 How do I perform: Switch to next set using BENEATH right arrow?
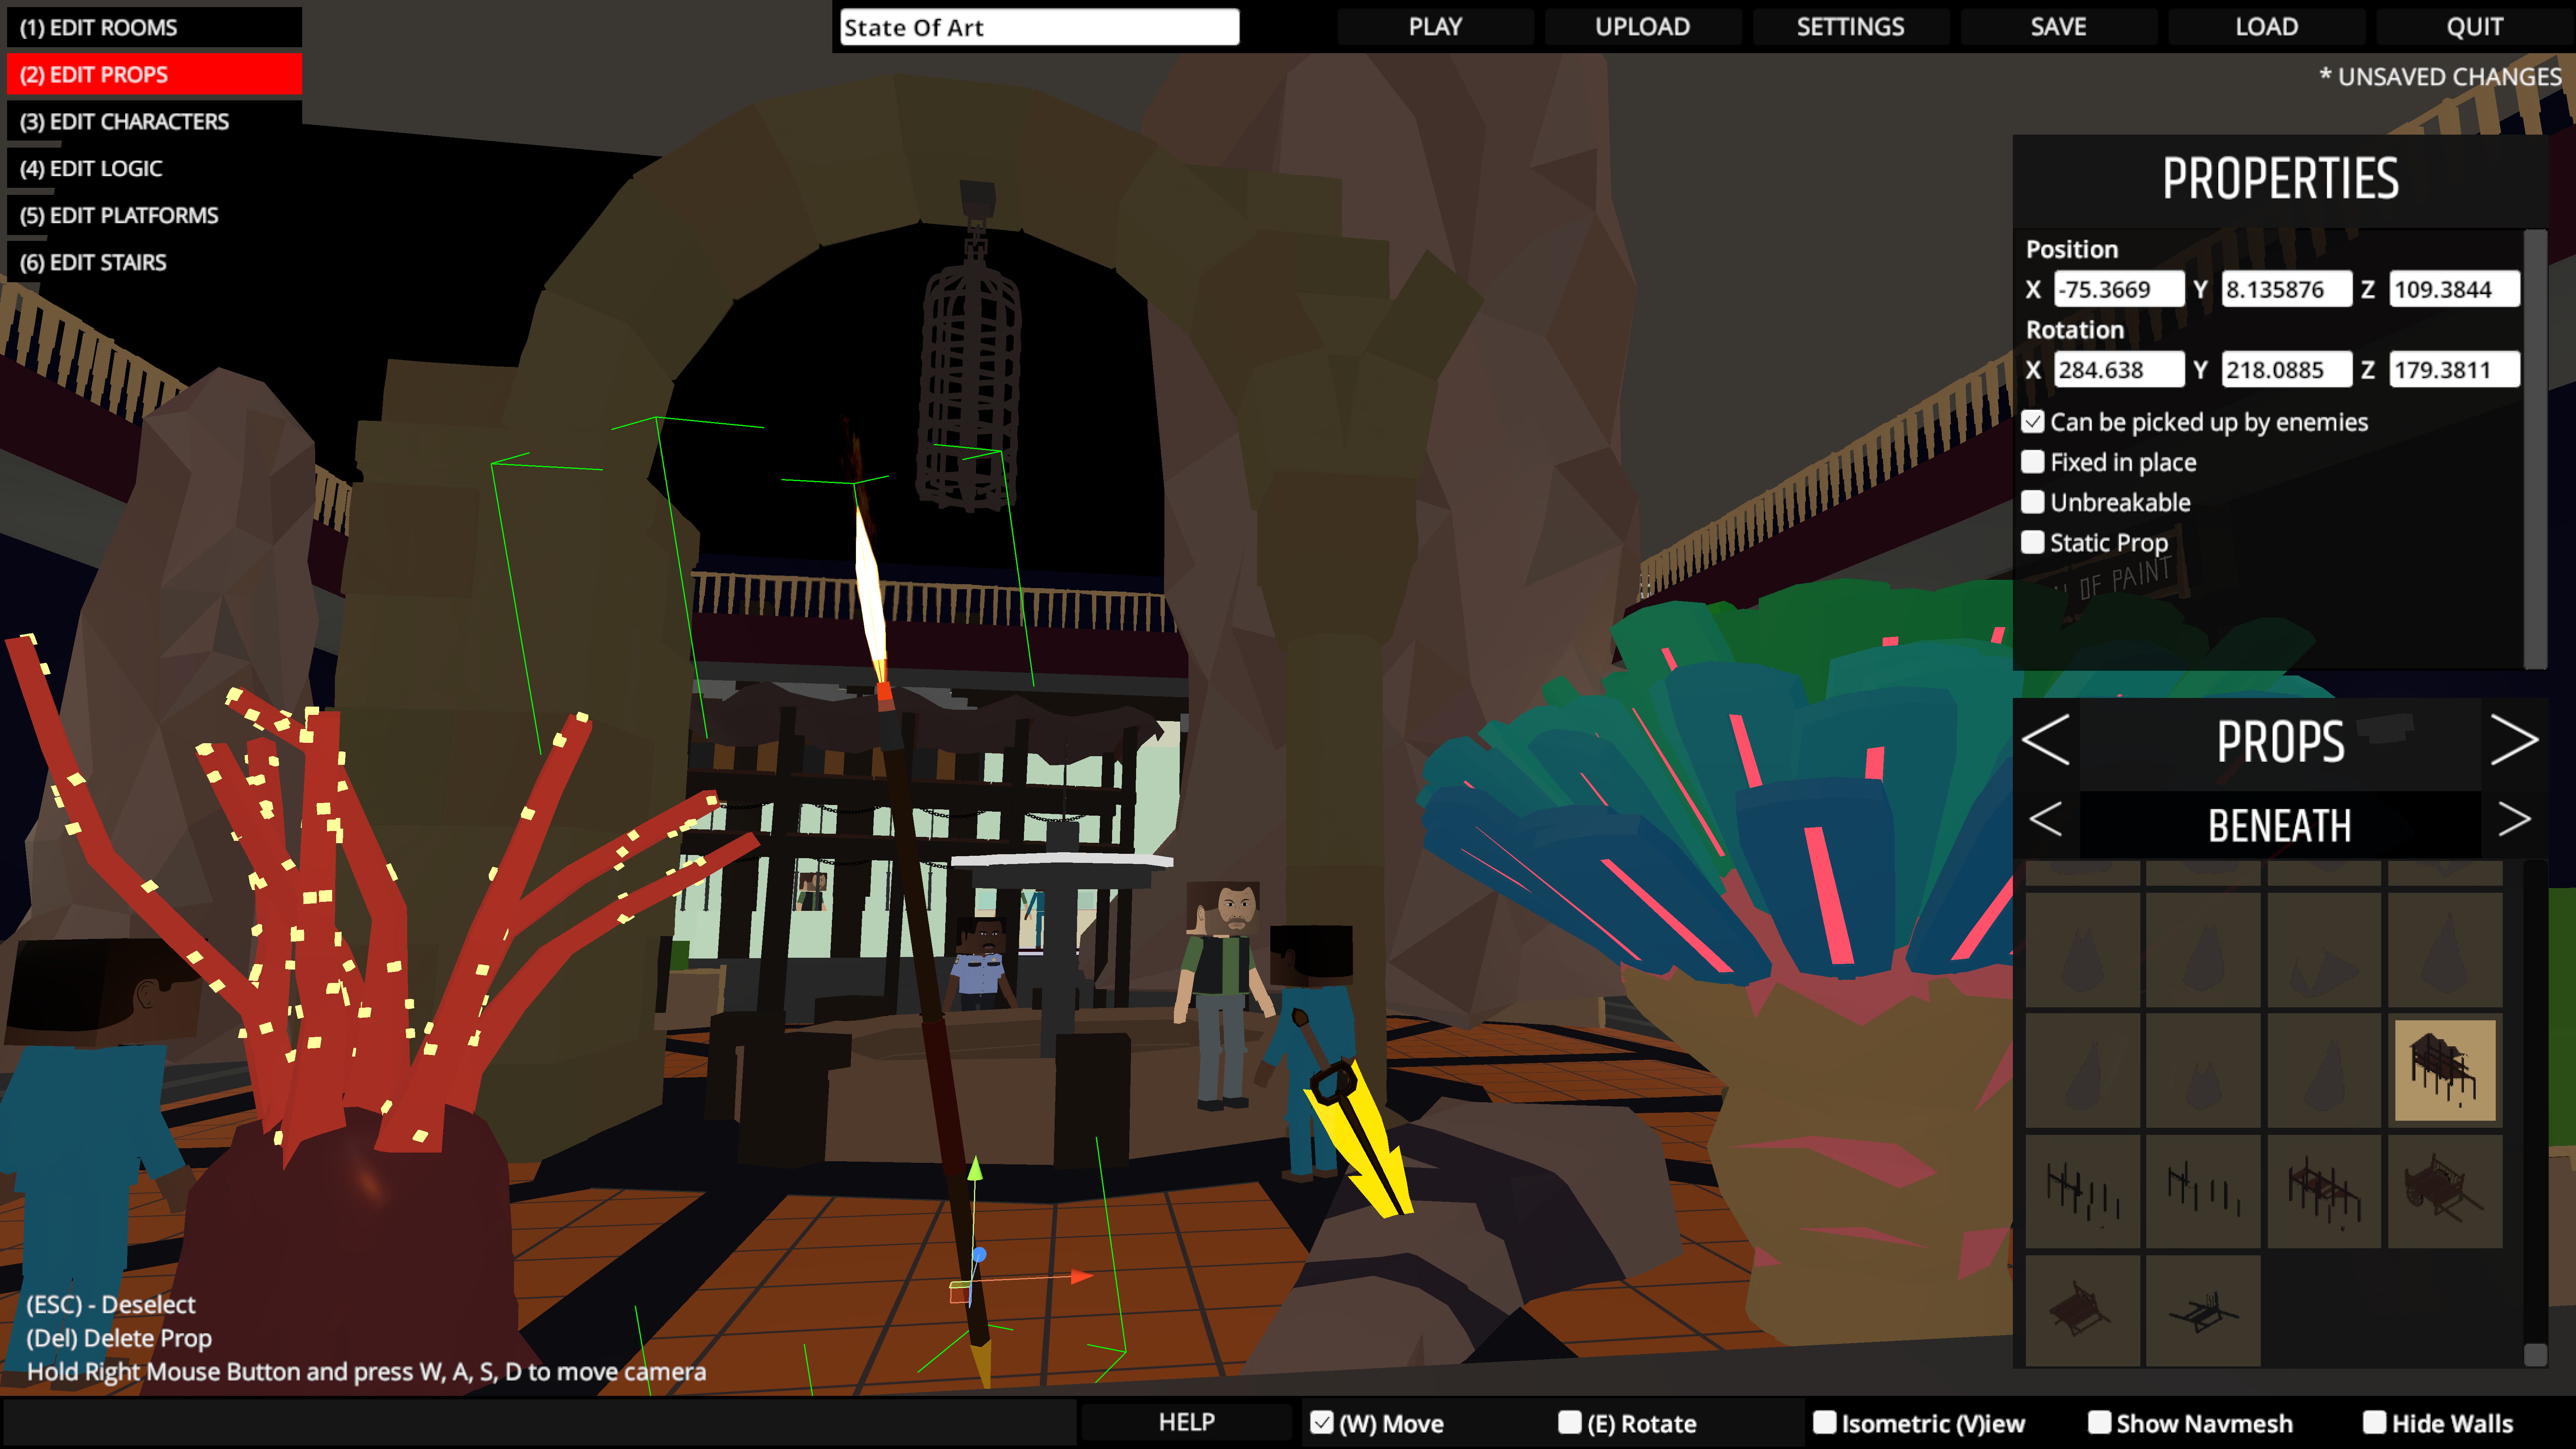coord(2514,820)
